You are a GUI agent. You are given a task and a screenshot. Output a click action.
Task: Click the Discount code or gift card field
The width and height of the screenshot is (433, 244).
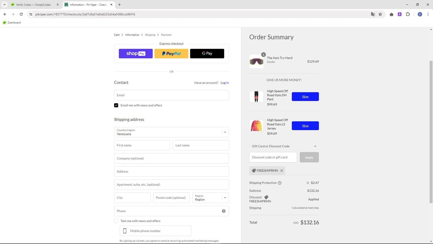tap(273, 157)
